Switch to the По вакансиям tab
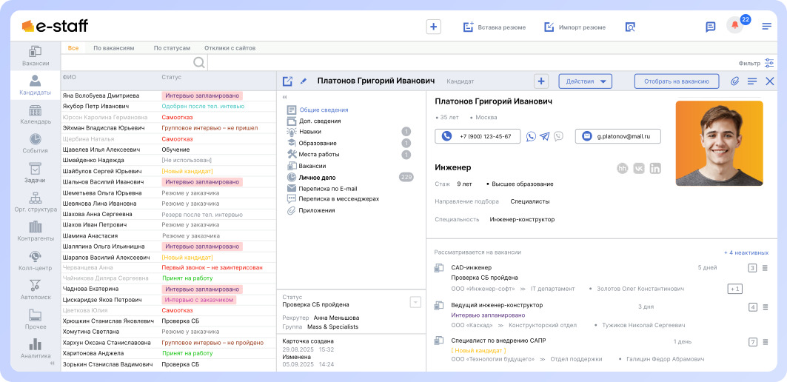The image size is (787, 382). [x=114, y=47]
